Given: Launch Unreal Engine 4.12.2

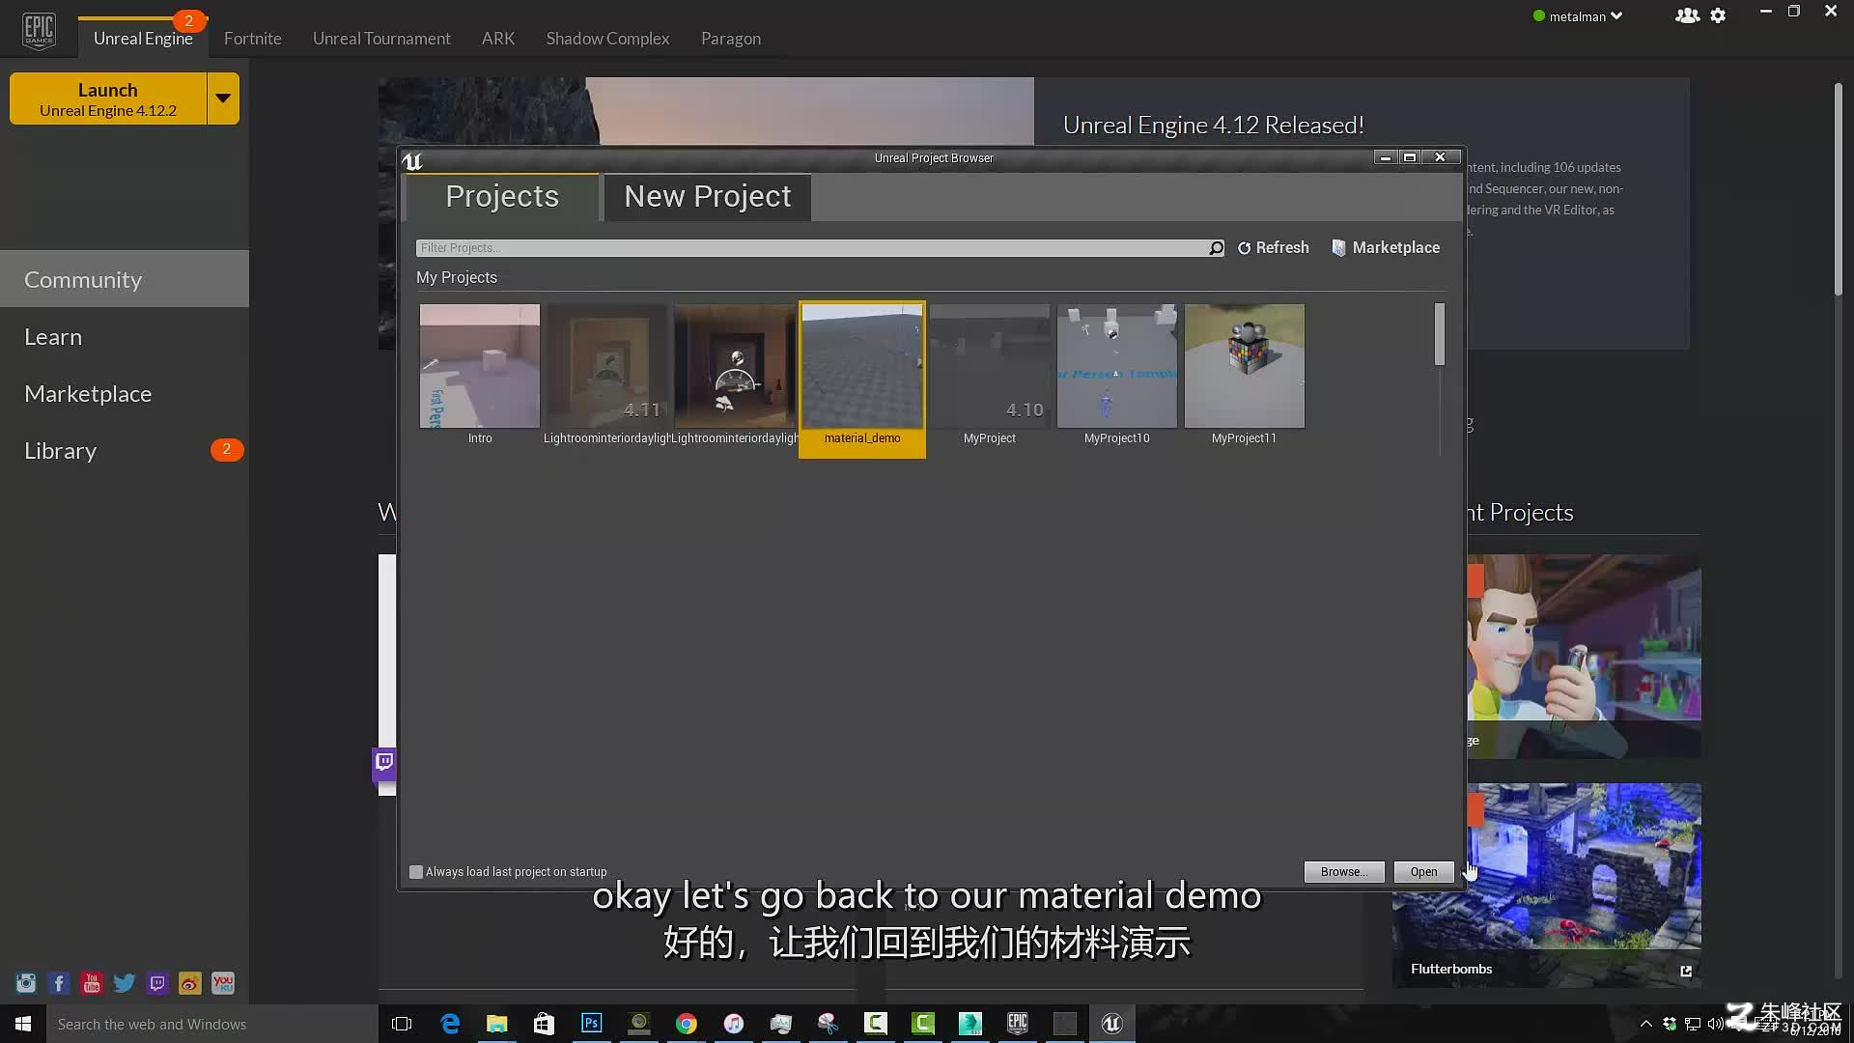Looking at the screenshot, I should pos(108,99).
